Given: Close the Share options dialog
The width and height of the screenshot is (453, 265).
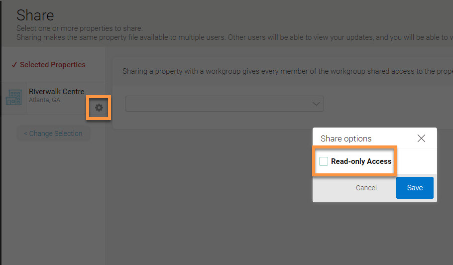Looking at the screenshot, I should (x=421, y=138).
